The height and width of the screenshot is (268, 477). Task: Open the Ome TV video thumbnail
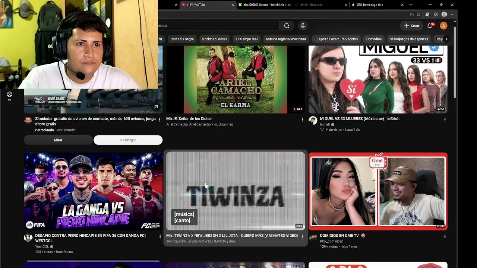tap(378, 191)
